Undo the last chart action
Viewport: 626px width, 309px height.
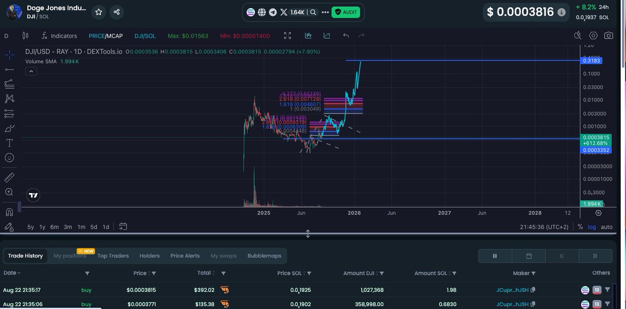(x=346, y=35)
